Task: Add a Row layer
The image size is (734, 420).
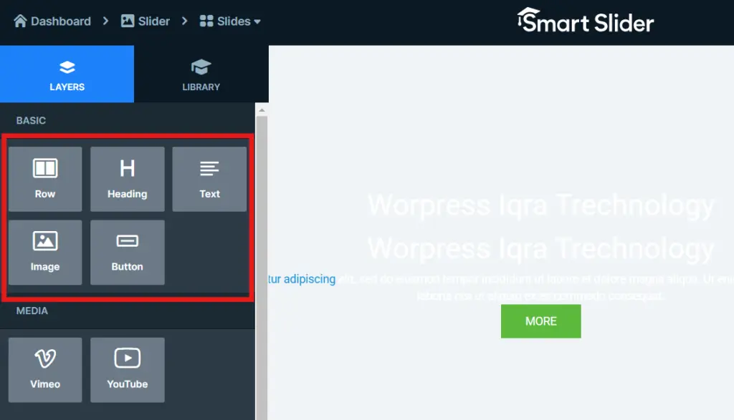Action: (45, 179)
